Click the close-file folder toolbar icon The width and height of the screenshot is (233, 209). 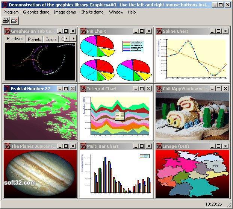tap(14, 21)
